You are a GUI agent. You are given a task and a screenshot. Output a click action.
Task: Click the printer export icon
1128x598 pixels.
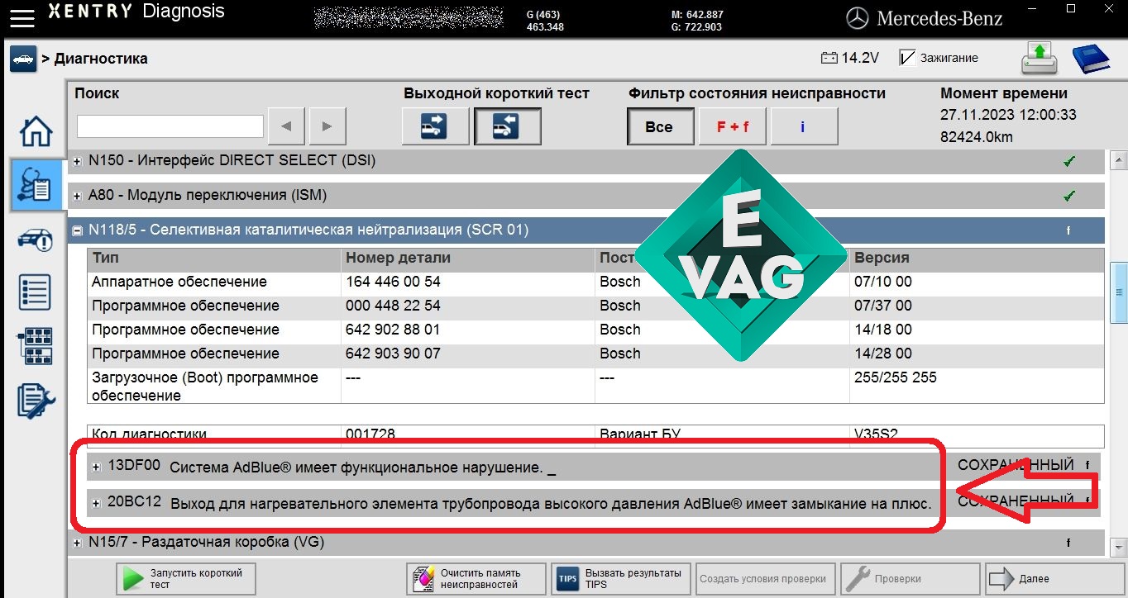point(1039,59)
